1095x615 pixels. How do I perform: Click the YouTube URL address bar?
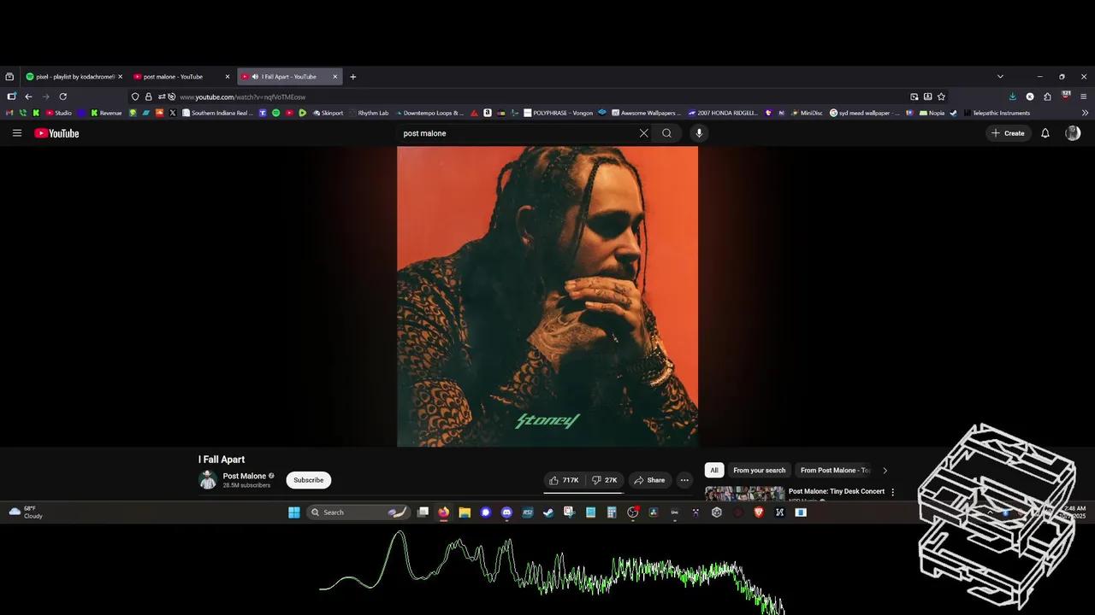pyautogui.click(x=539, y=97)
